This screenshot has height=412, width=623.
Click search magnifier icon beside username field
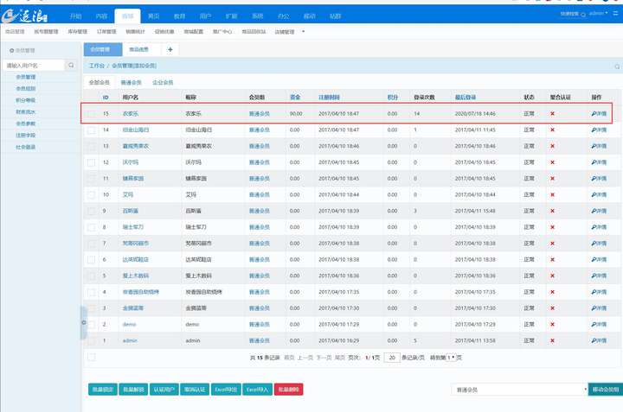(x=72, y=66)
